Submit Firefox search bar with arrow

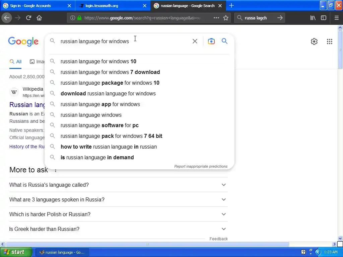point(280,18)
